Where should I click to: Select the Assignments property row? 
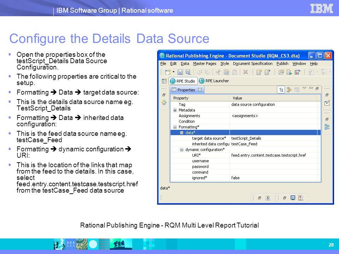pos(245,116)
